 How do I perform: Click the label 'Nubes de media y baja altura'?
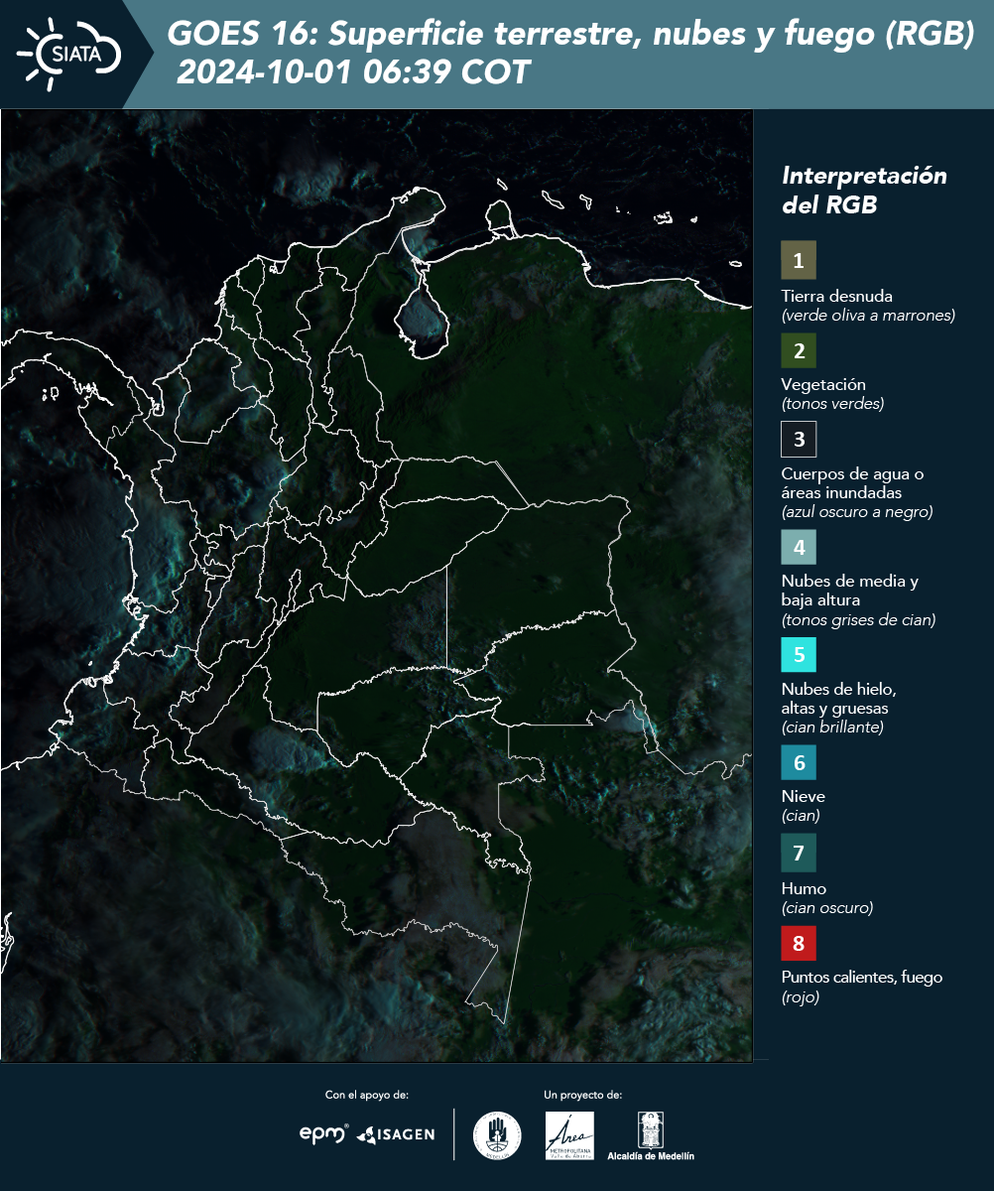tap(850, 591)
